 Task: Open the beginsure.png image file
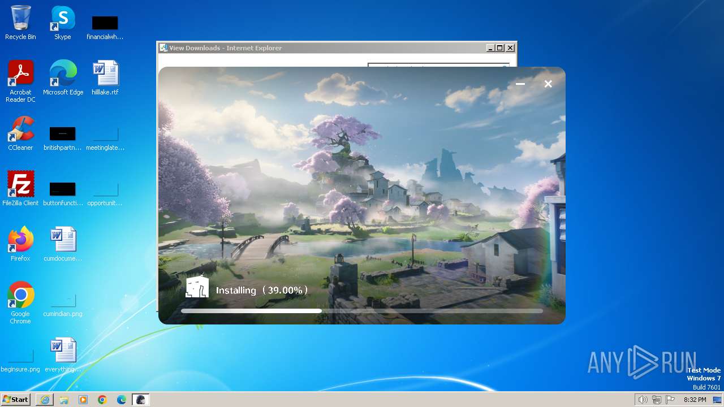(x=20, y=361)
